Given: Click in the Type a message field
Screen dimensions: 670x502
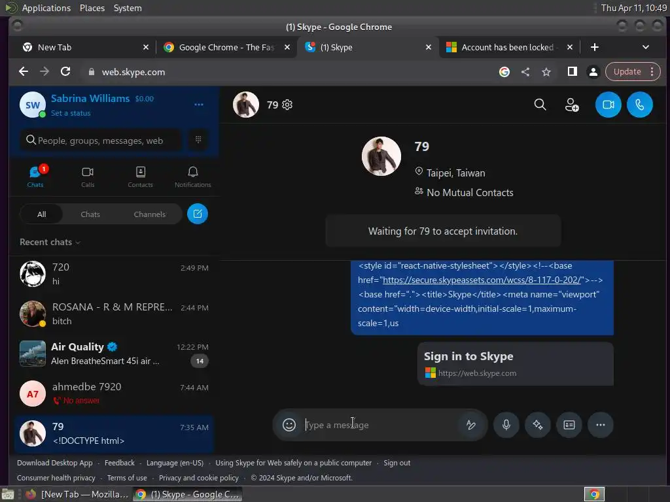Looking at the screenshot, I should (380, 425).
